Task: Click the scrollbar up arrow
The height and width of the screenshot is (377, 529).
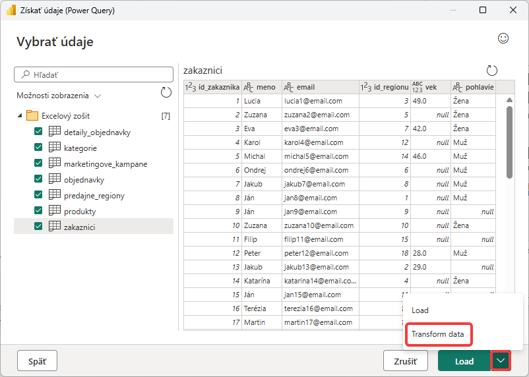Action: [x=509, y=100]
